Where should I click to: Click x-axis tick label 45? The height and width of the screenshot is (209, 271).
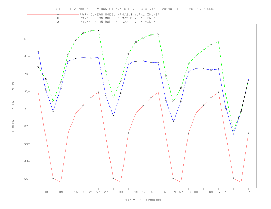tap(151, 192)
